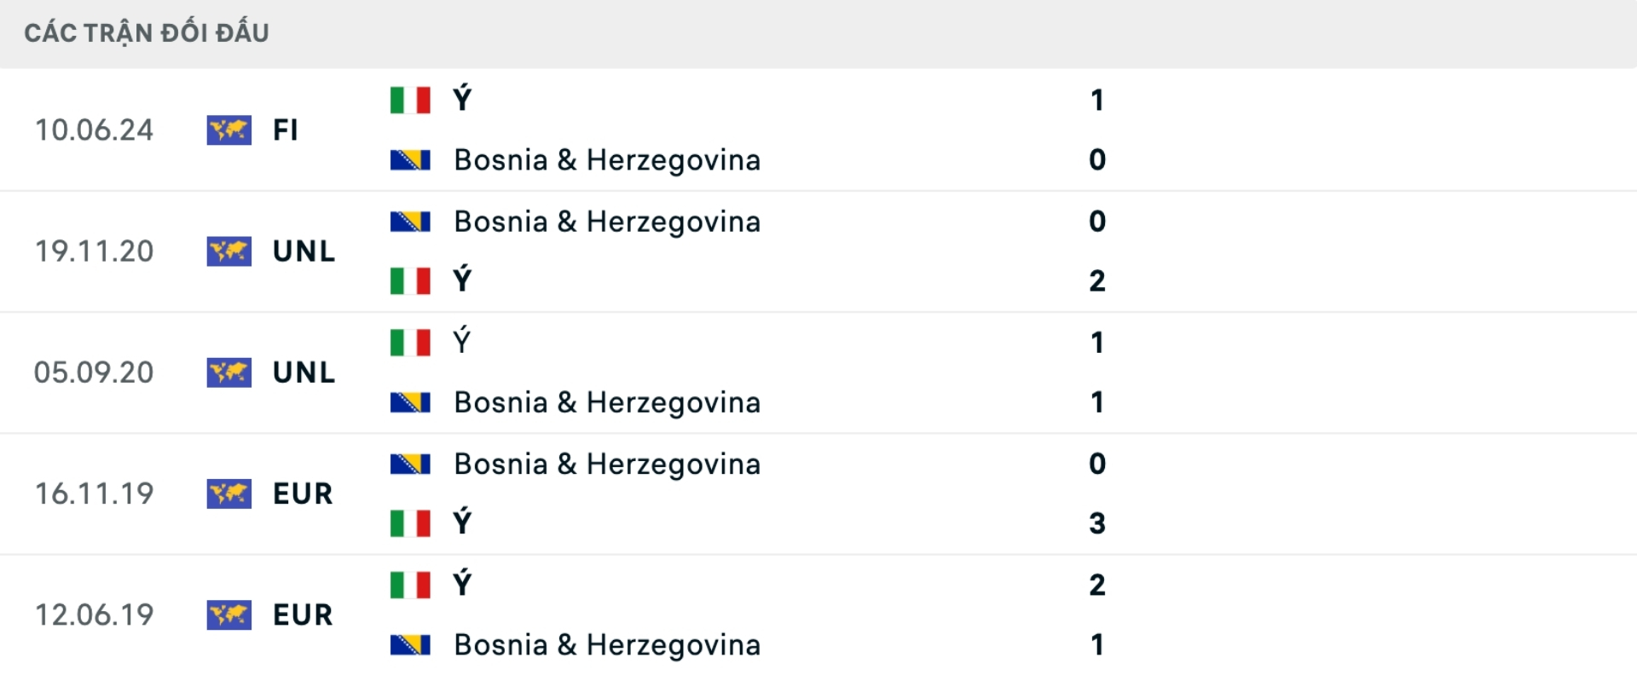This screenshot has width=1637, height=675.
Task: Click the competition icon for the 16.11.19 match
Action: pos(228,493)
